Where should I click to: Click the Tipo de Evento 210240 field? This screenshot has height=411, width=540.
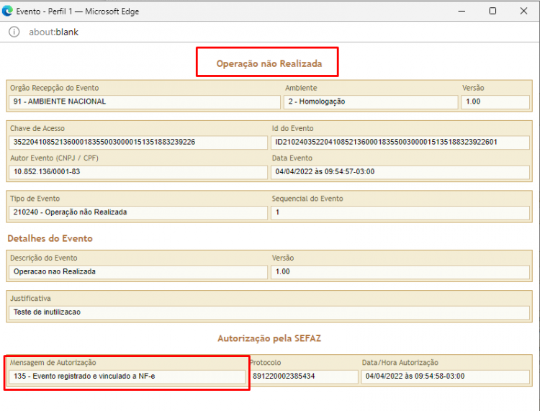(138, 213)
